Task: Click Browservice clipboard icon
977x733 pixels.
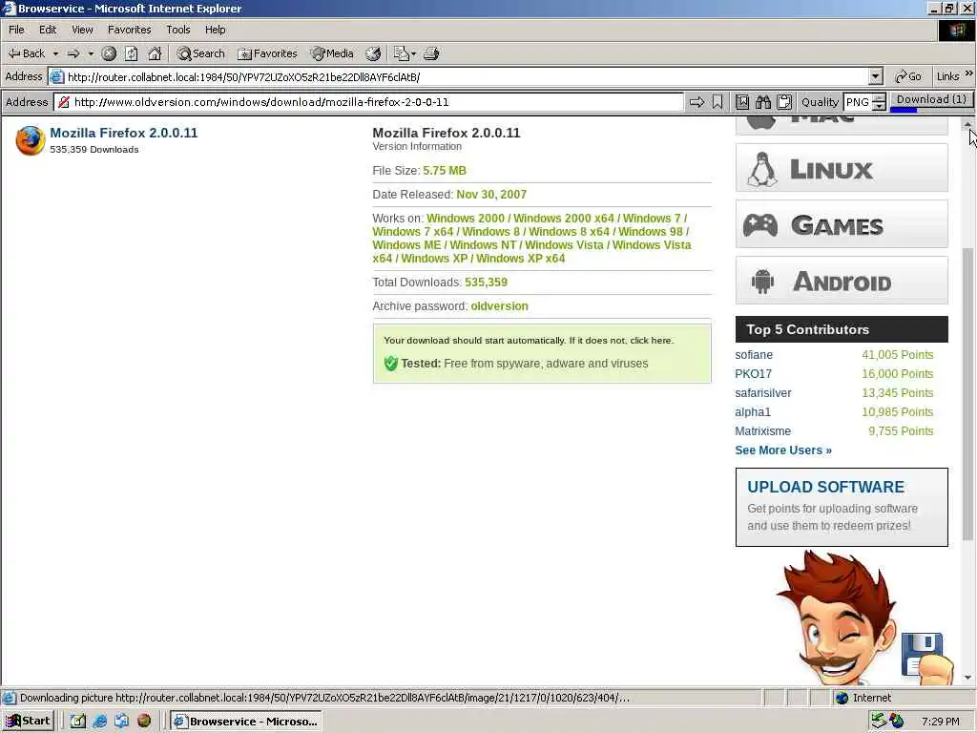Action: pyautogui.click(x=784, y=101)
